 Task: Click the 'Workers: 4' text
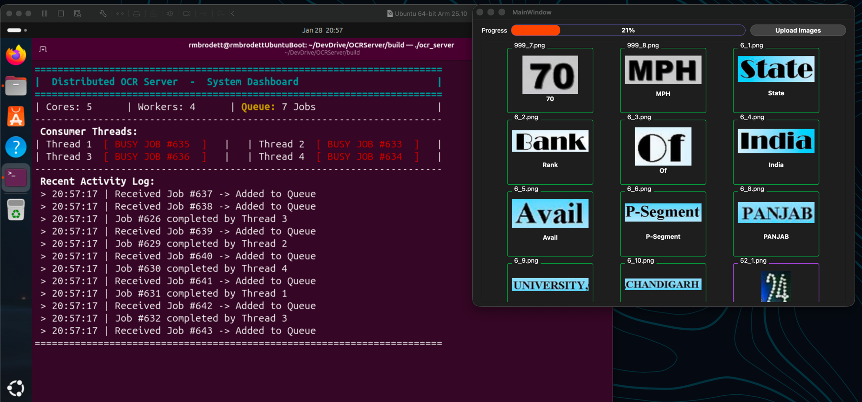[166, 107]
